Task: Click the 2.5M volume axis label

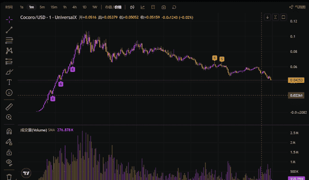Action: pyautogui.click(x=294, y=133)
